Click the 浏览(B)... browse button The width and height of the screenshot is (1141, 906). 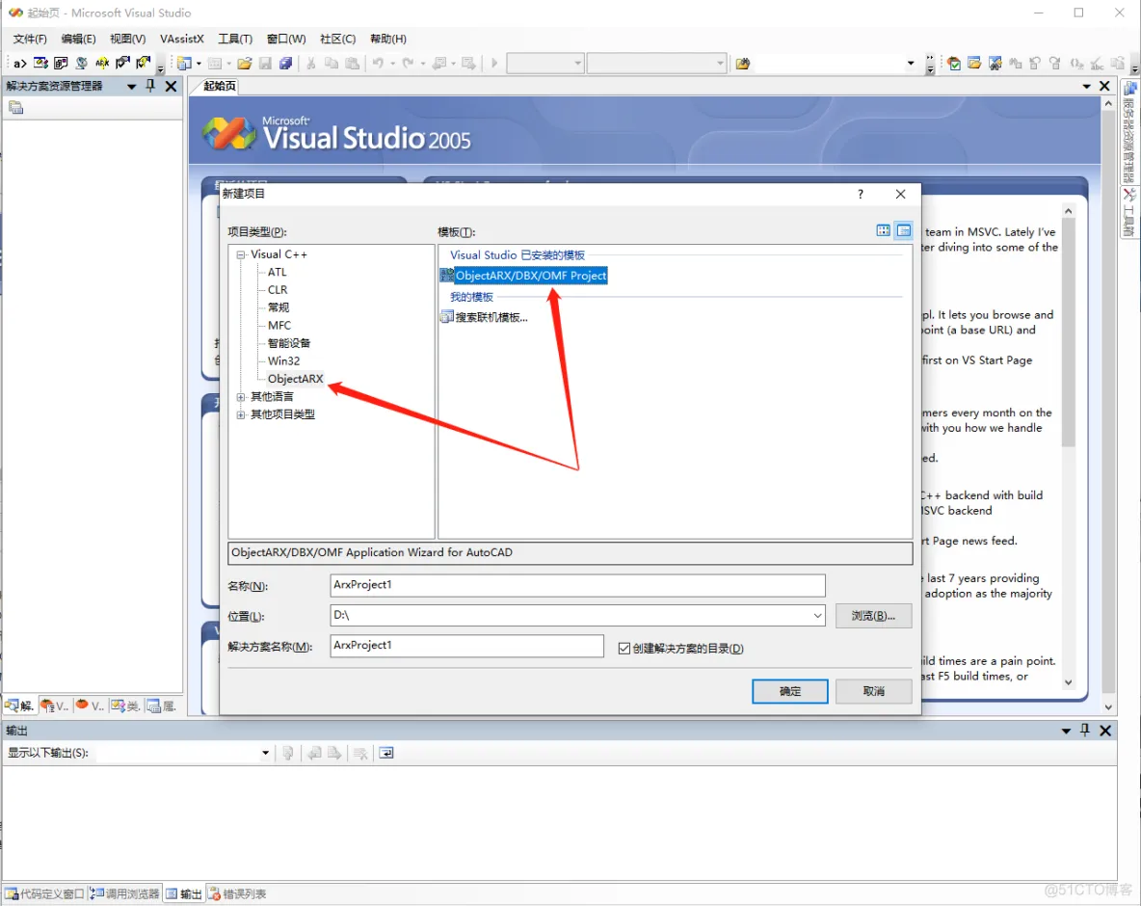point(873,616)
